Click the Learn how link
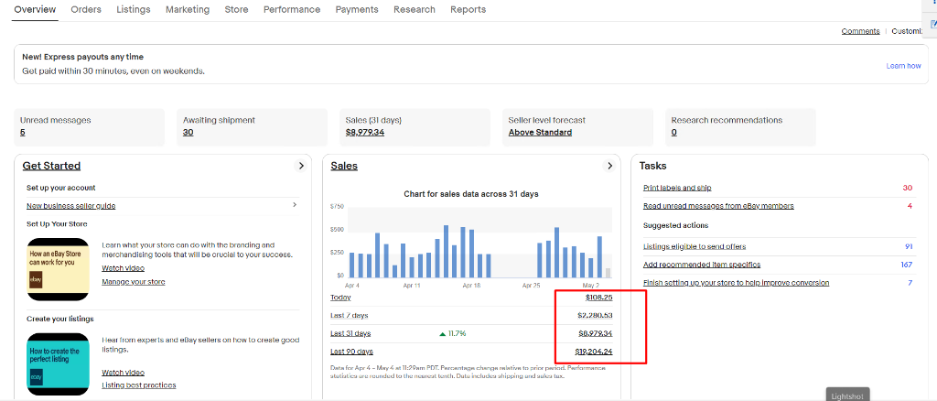Viewport: 937px width, 401px height. (x=903, y=66)
